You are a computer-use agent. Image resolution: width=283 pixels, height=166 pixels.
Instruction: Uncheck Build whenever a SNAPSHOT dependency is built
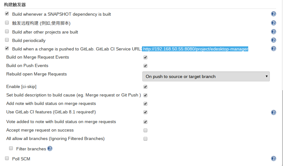[7, 13]
